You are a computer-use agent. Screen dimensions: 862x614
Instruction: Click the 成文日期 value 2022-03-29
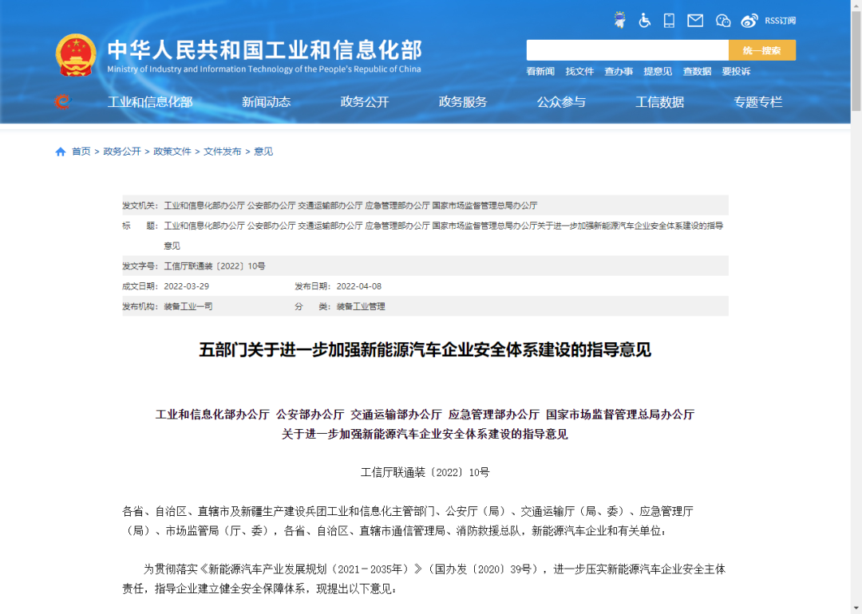pos(186,287)
